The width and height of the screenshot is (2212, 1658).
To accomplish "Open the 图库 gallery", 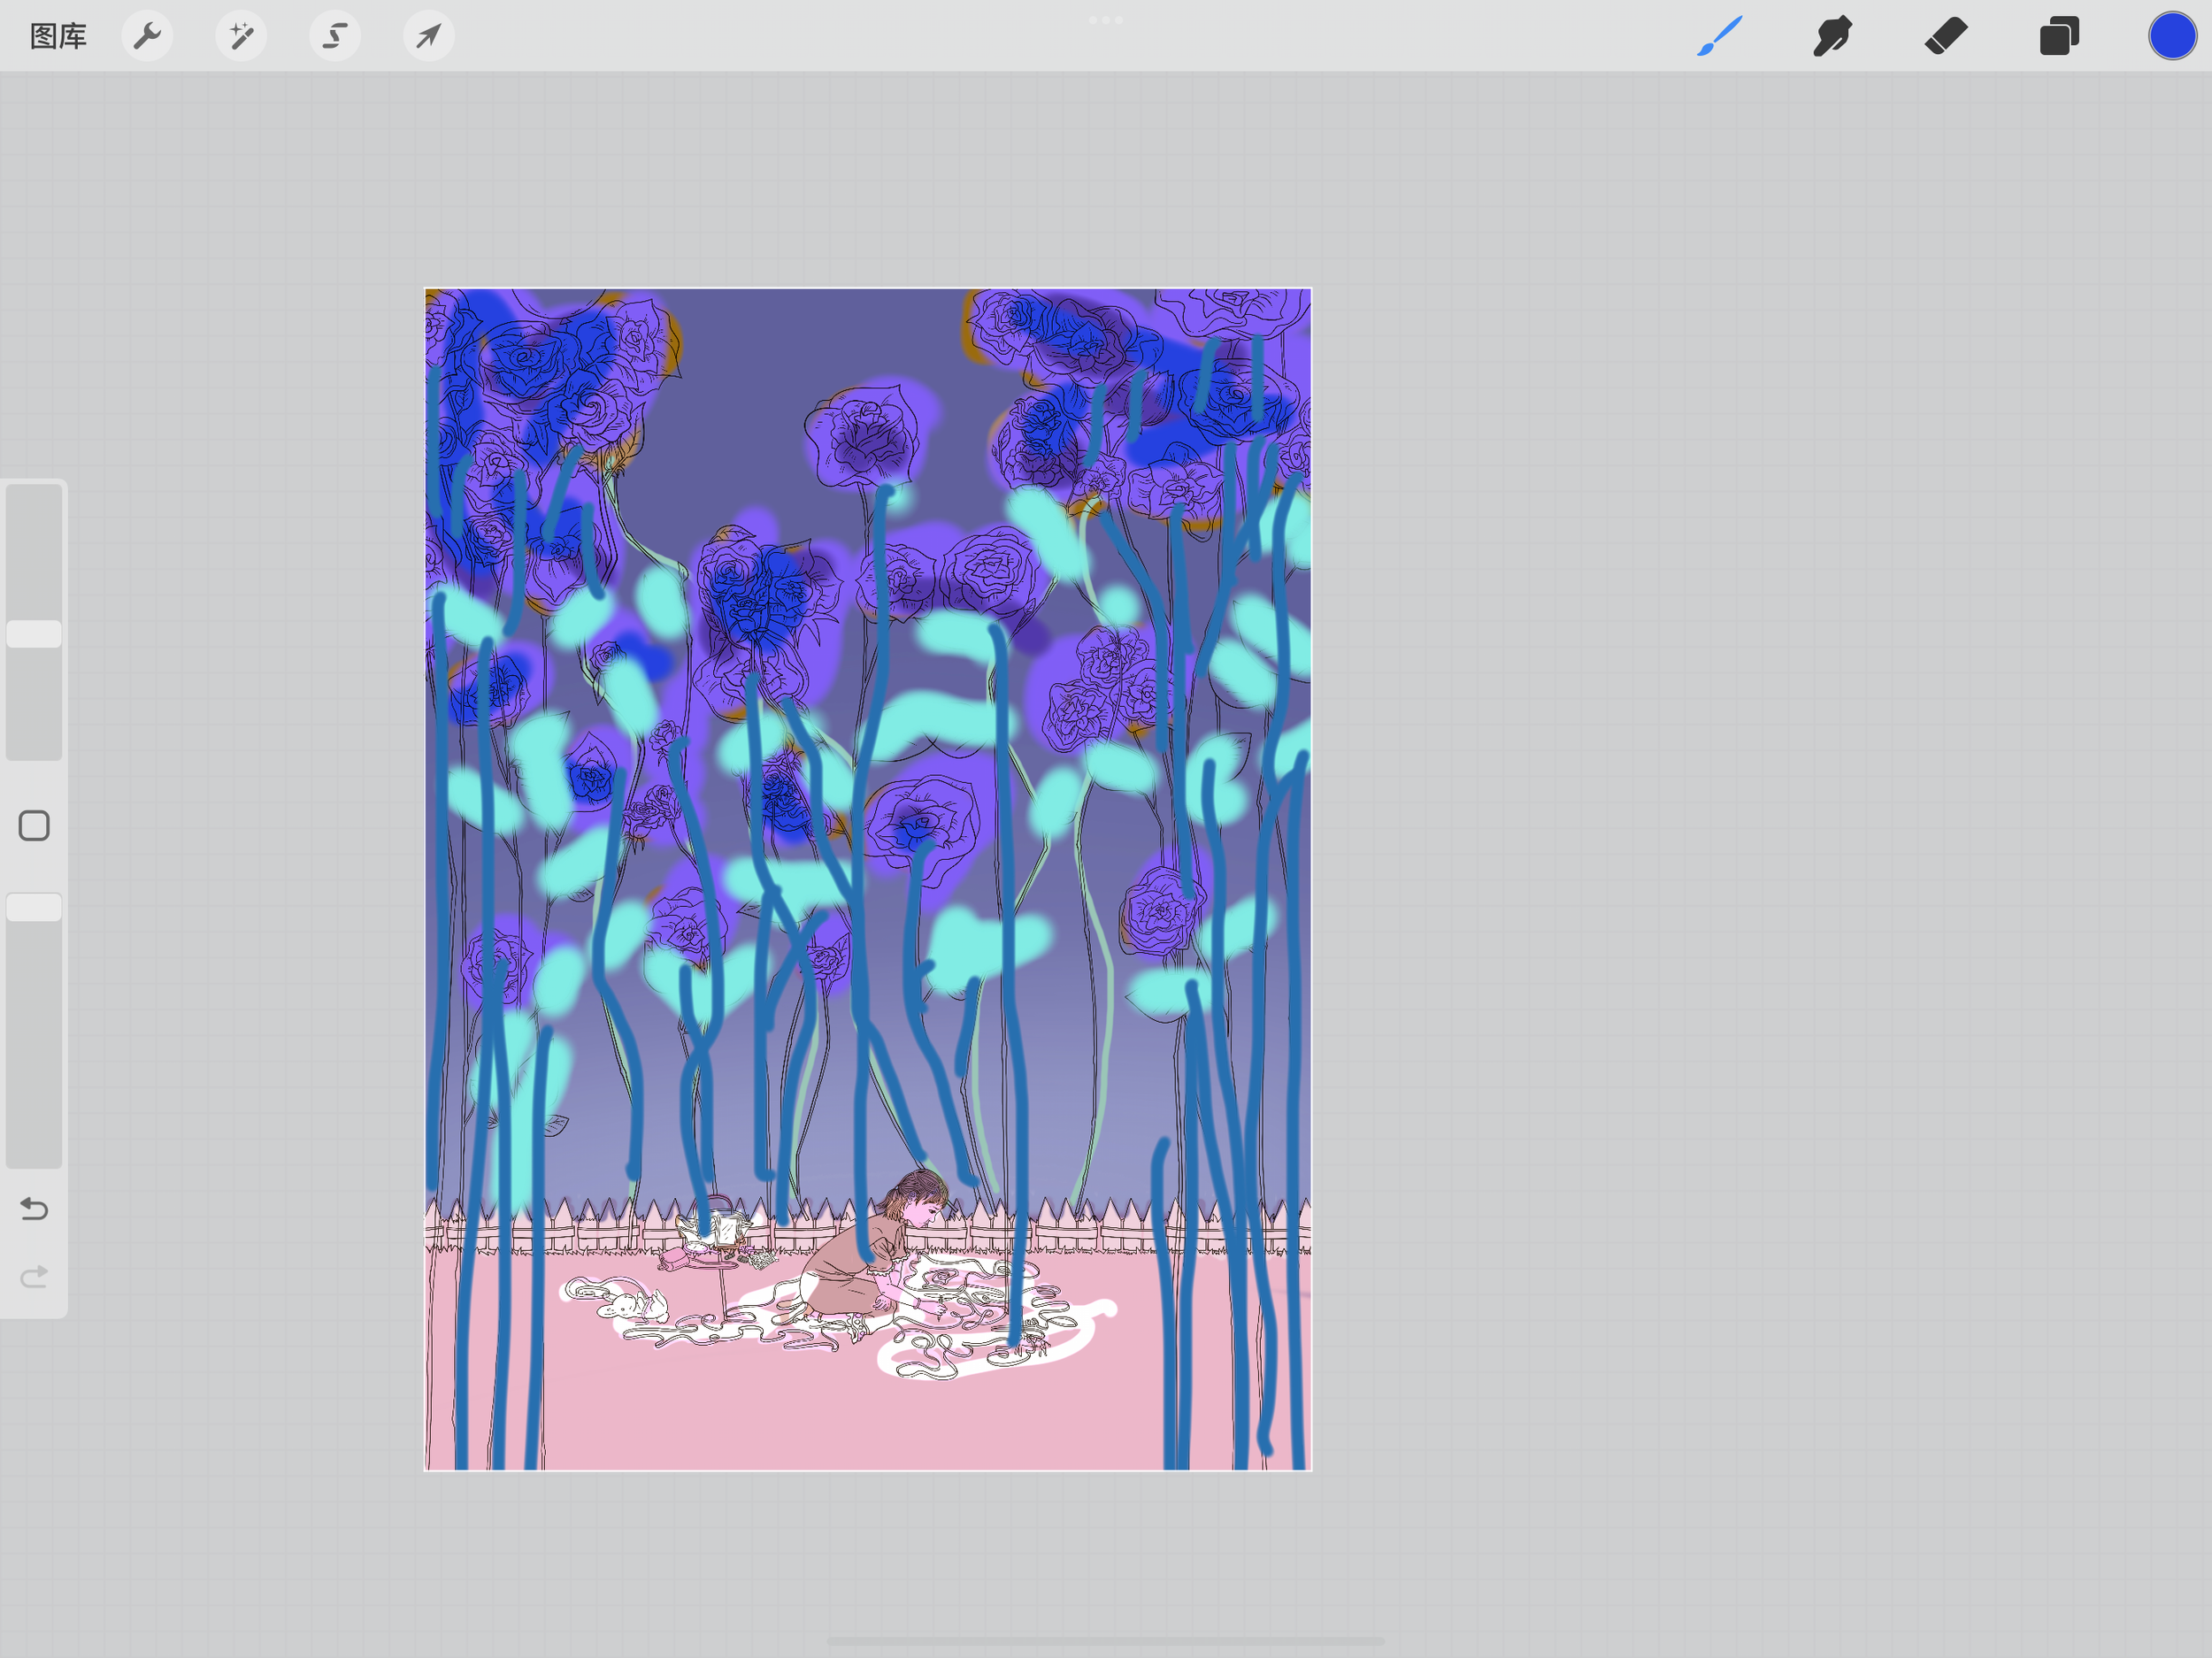I will point(58,36).
